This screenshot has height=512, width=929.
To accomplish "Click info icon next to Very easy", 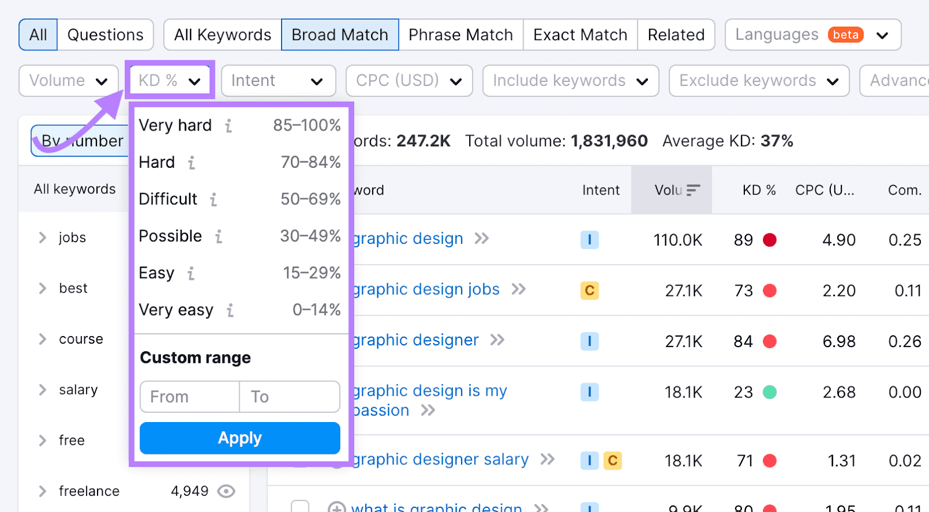I will [231, 311].
